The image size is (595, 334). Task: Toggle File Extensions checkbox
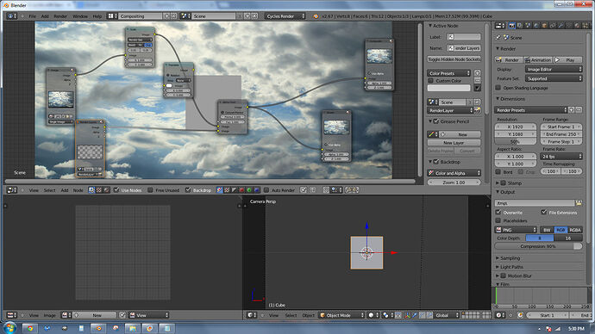(x=544, y=213)
